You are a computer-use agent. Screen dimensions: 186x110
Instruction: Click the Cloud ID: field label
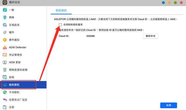coord(64,36)
